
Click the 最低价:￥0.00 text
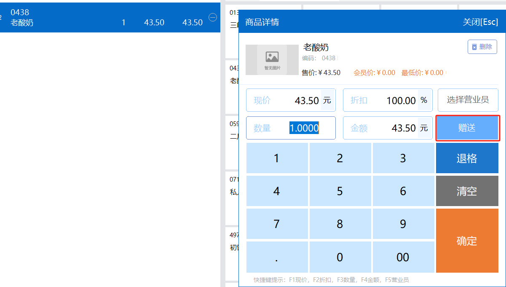(x=422, y=72)
